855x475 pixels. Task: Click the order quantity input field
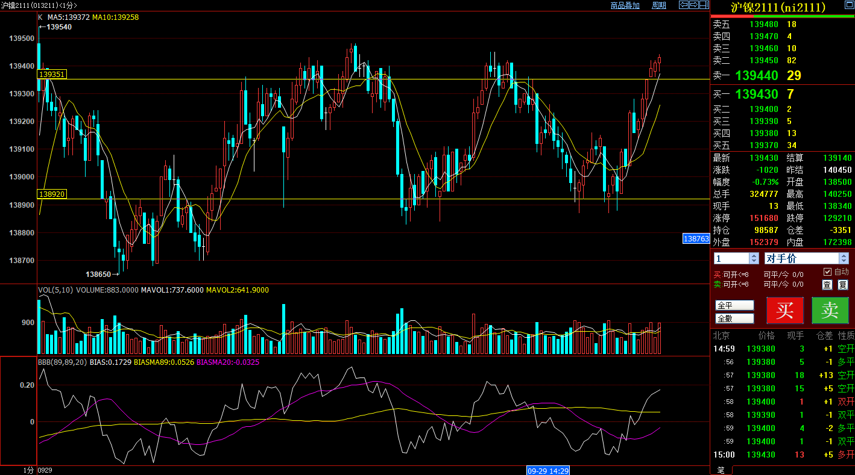tap(731, 258)
